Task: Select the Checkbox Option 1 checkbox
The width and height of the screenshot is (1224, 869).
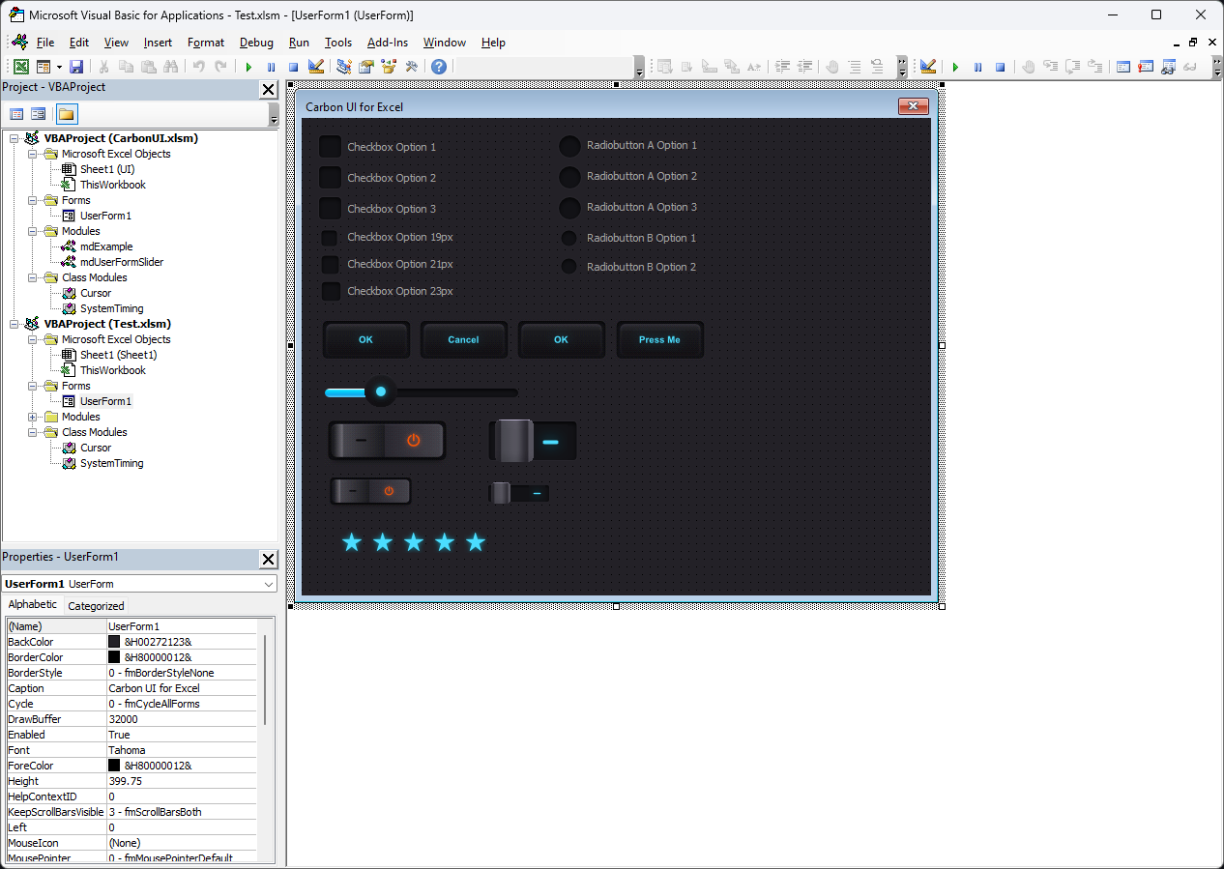Action: pos(331,147)
